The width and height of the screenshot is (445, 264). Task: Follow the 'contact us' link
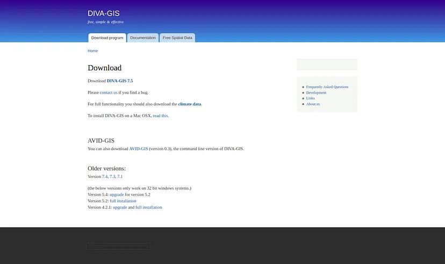pyautogui.click(x=109, y=92)
